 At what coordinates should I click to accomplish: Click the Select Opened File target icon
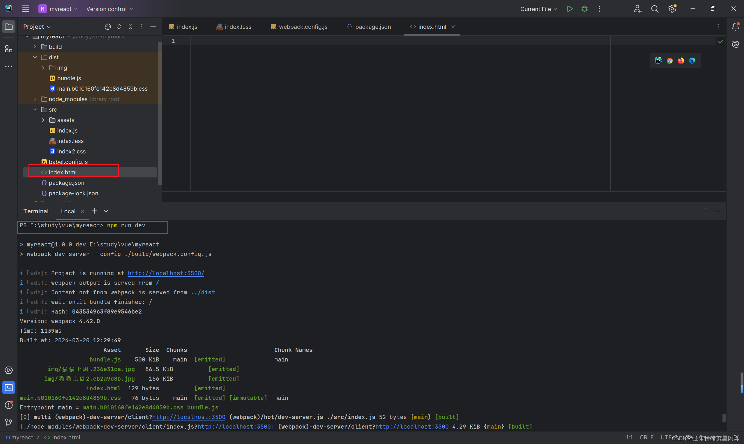pos(108,27)
